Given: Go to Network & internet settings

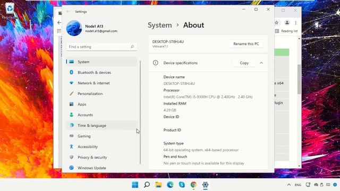Looking at the screenshot, I should click(x=101, y=83).
